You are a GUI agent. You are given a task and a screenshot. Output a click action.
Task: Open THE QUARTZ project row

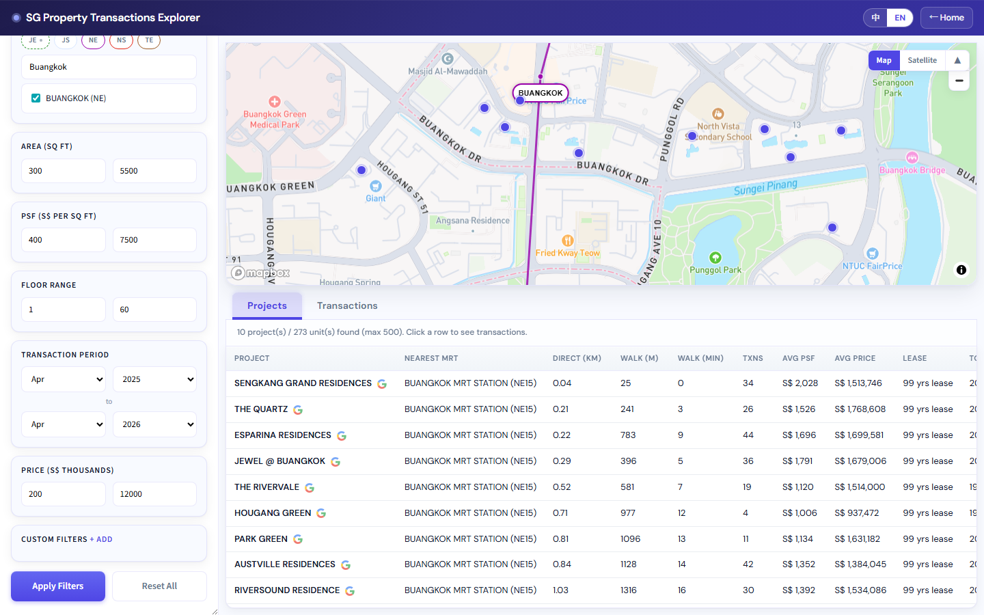[601, 409]
